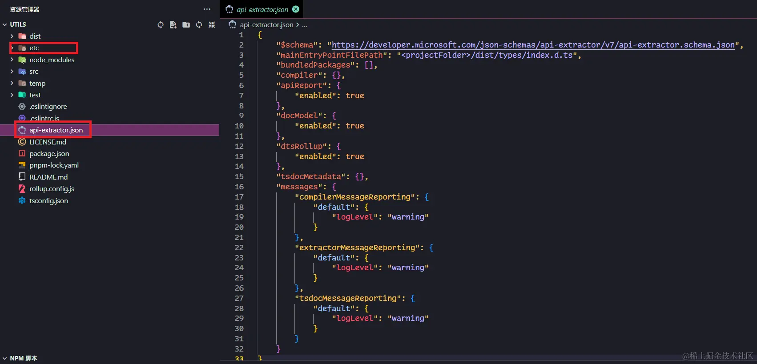Viewport: 757px width, 364px height.
Task: Click the rollup.config.js file icon
Action: pos(22,188)
